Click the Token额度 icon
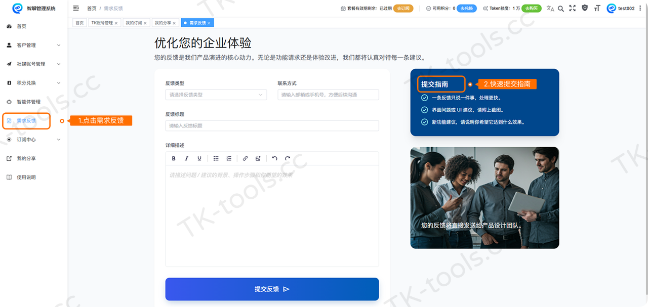Screen dimensions: 648x307 coord(485,9)
